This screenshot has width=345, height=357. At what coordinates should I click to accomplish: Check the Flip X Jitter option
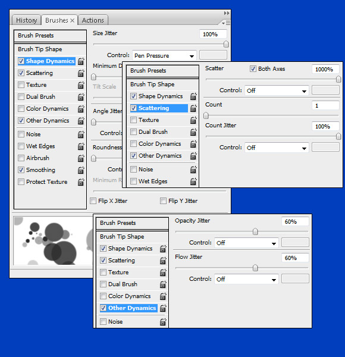pos(93,201)
